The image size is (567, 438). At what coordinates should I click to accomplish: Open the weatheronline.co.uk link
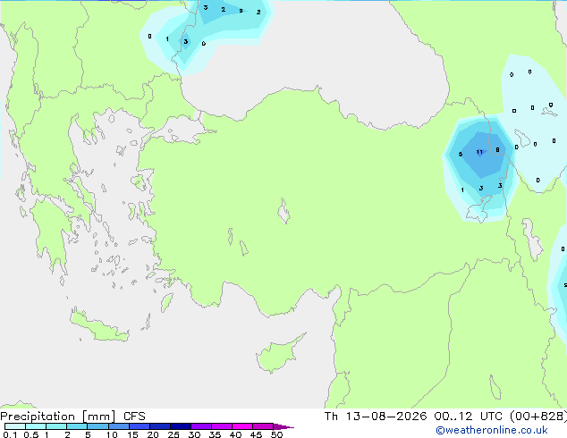tap(492, 430)
